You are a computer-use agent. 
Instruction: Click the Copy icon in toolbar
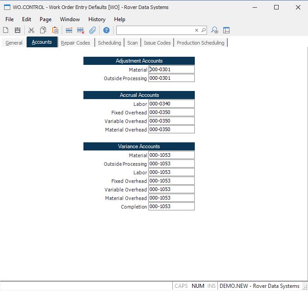[x=43, y=30]
